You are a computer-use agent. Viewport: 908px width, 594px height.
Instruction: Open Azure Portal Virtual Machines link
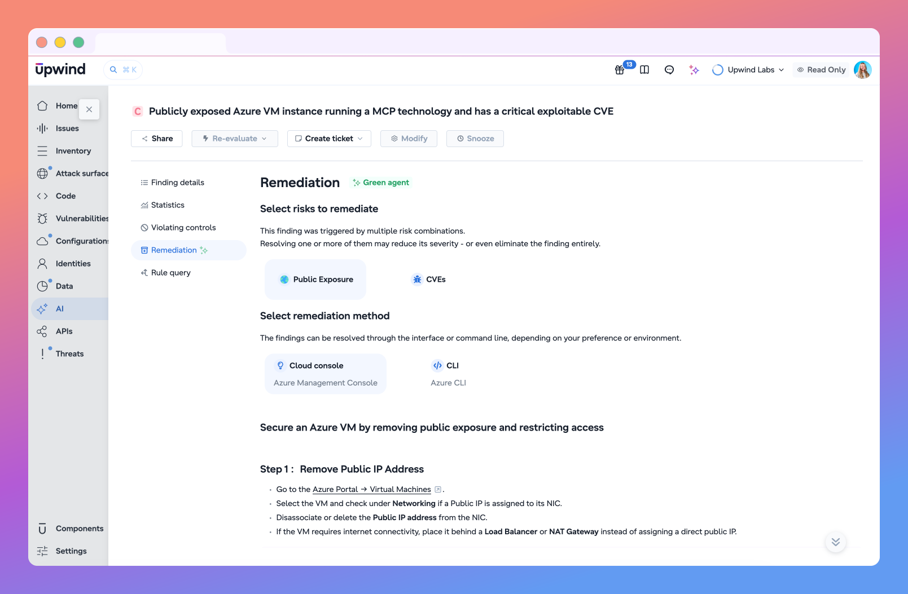tap(372, 490)
